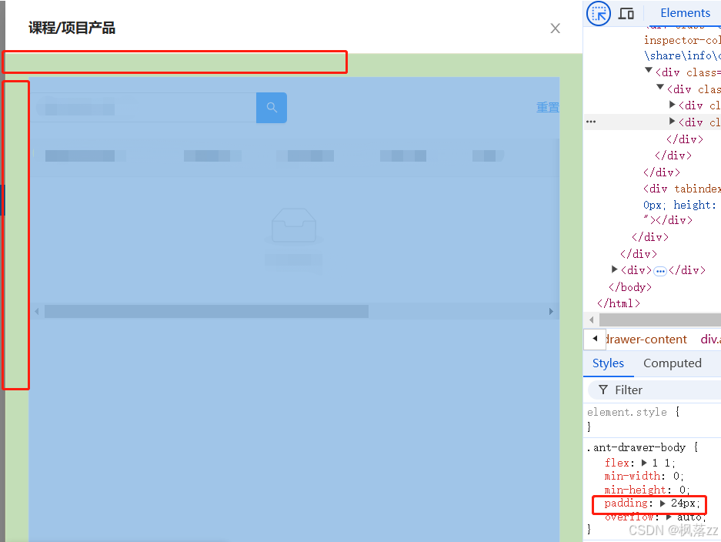Open the Styles tab
The image size is (721, 542).
click(x=608, y=363)
